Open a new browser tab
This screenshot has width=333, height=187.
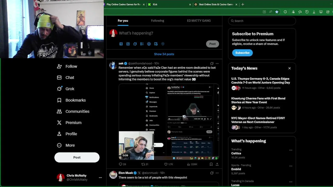point(243,4)
